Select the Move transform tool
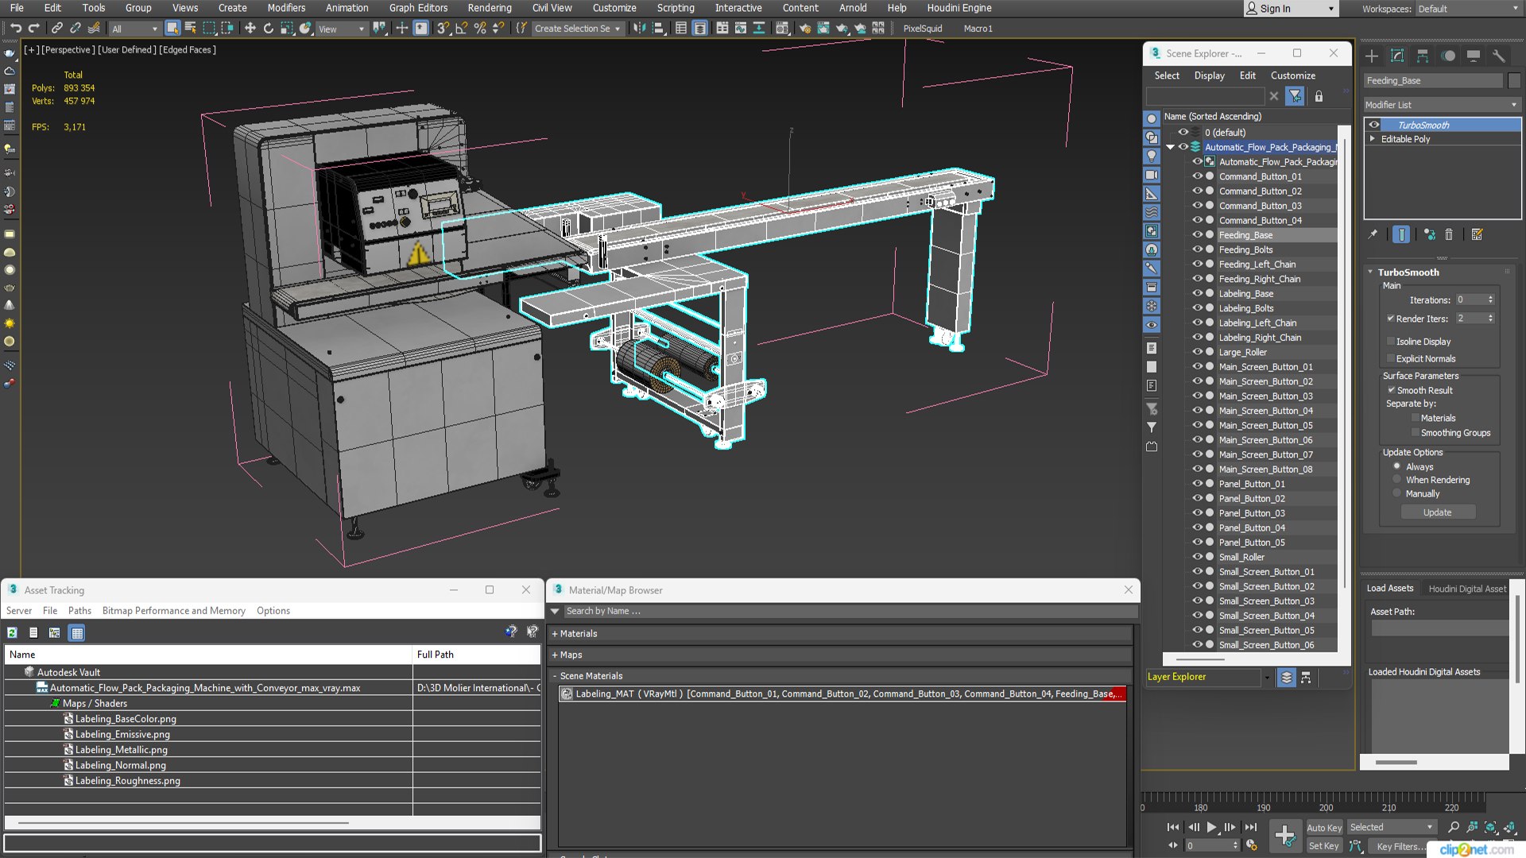1526x858 pixels. 250,29
